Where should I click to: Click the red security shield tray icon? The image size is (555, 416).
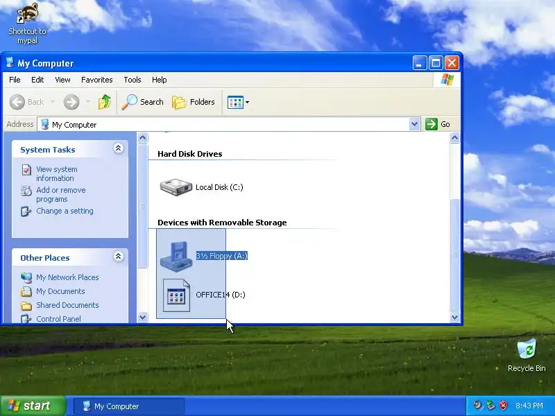coord(504,406)
